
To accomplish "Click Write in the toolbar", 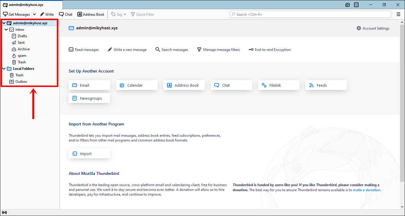I will (47, 14).
